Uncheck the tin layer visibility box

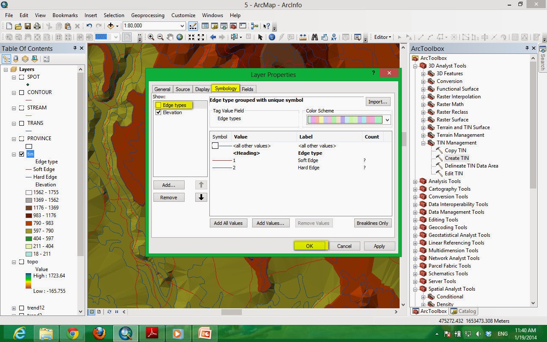[x=21, y=154]
